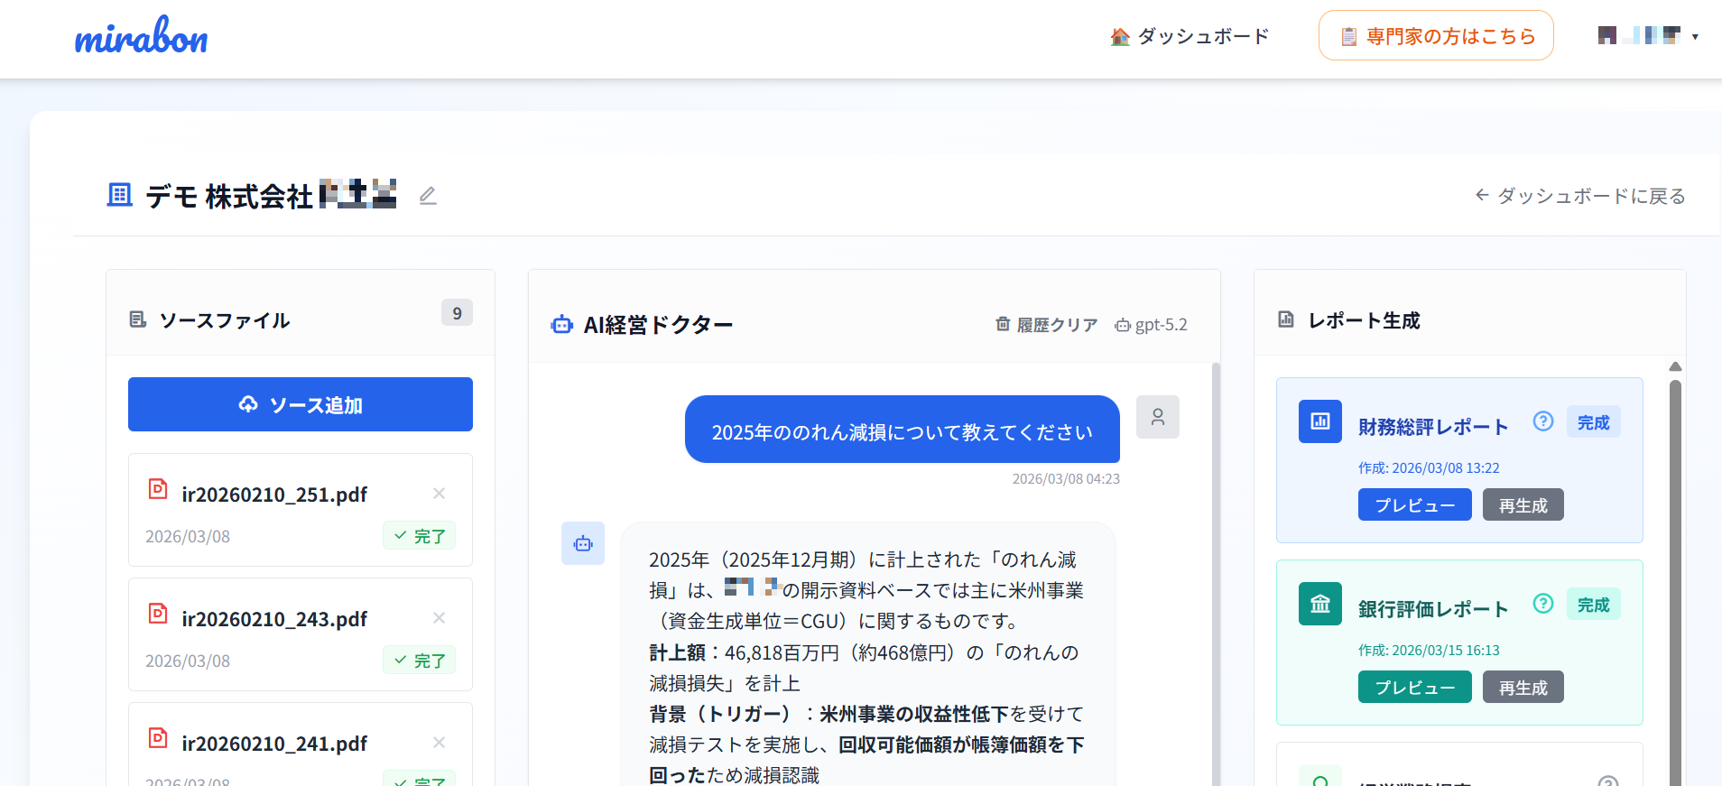
Task: Select file name ir20260210_243.pdf
Action: [274, 619]
